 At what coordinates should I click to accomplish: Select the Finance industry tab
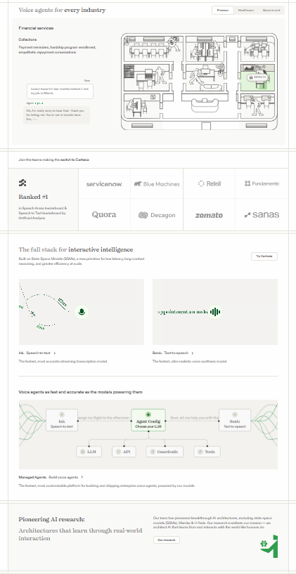[x=223, y=11]
